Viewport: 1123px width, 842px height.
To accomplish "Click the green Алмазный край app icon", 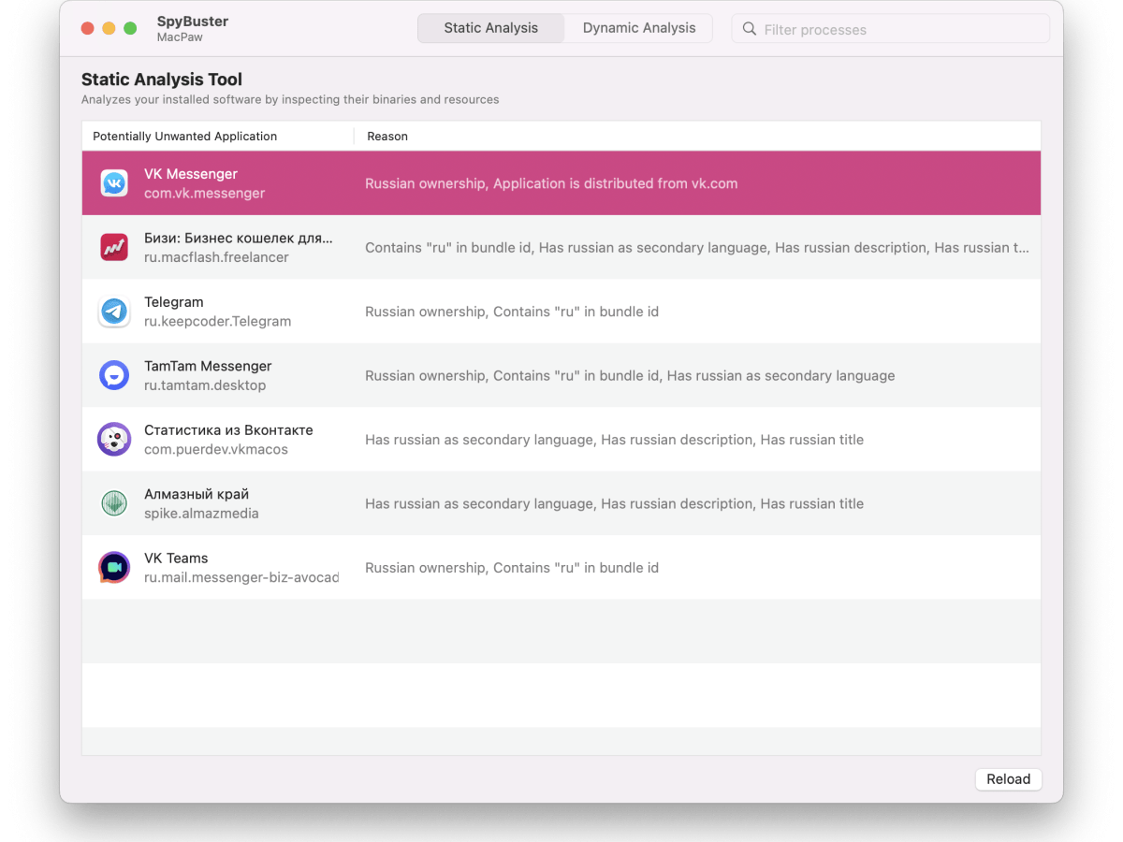I will tap(114, 503).
